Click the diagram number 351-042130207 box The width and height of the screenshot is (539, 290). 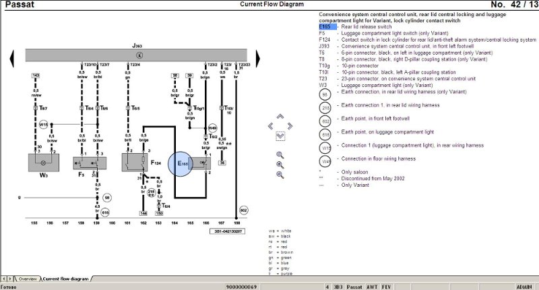click(228, 231)
